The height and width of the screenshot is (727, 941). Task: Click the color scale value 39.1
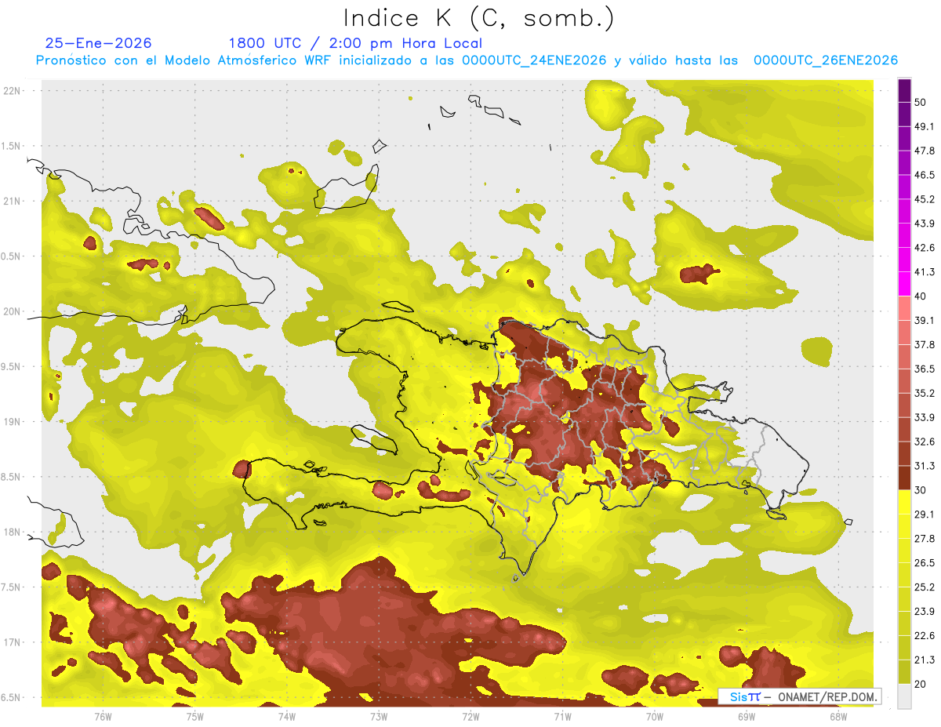925,320
